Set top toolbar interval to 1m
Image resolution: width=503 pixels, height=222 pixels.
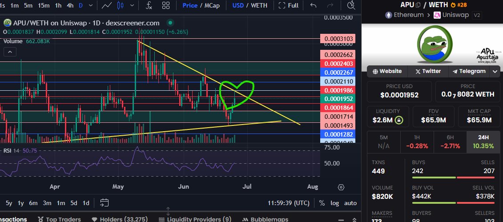(x=14, y=5)
